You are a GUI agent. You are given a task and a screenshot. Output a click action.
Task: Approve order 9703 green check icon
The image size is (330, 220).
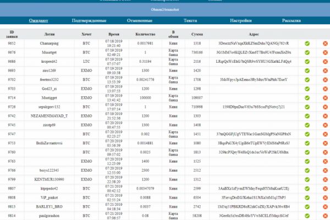(307, 89)
